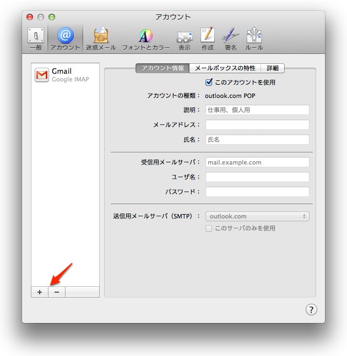Image resolution: width=347 pixels, height=356 pixels.
Task: Click the Gmail envelope icon in account list
Action: coord(42,75)
